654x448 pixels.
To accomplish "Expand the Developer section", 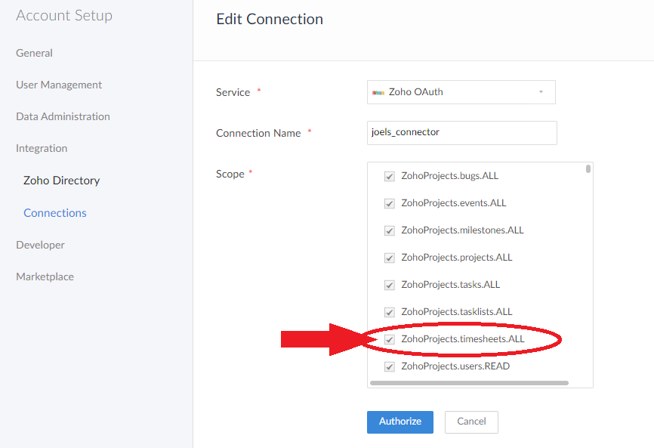I will (40, 245).
